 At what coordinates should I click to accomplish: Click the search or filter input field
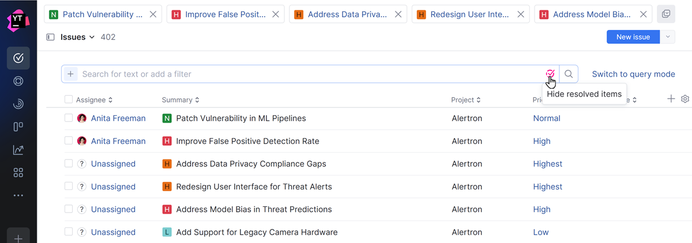pos(311,74)
